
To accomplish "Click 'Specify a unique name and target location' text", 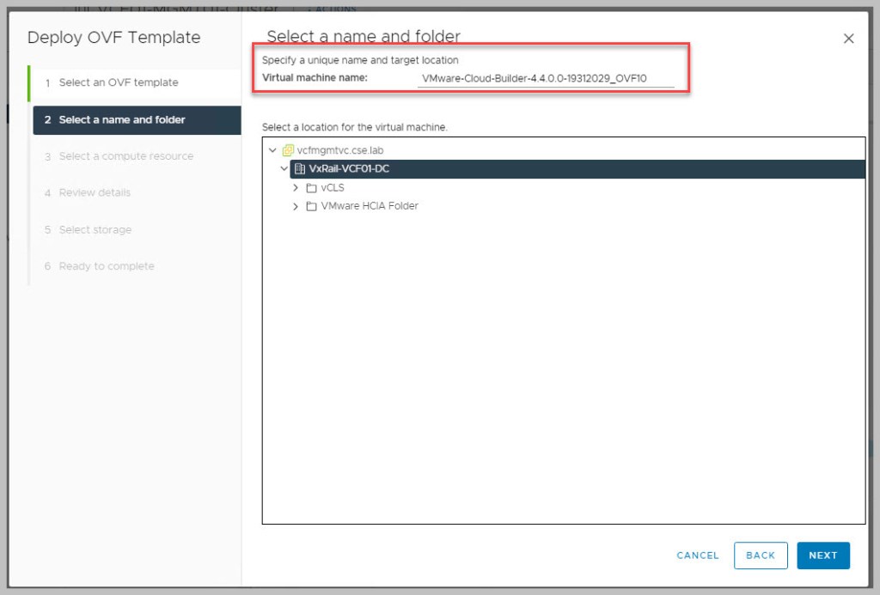I will 360,61.
